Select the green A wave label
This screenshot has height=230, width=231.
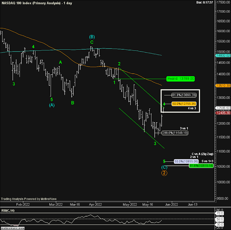click(x=60, y=62)
